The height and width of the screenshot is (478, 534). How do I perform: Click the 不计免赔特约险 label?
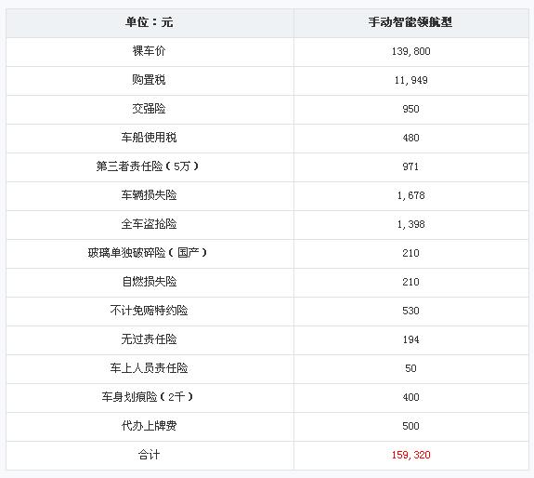tap(150, 311)
